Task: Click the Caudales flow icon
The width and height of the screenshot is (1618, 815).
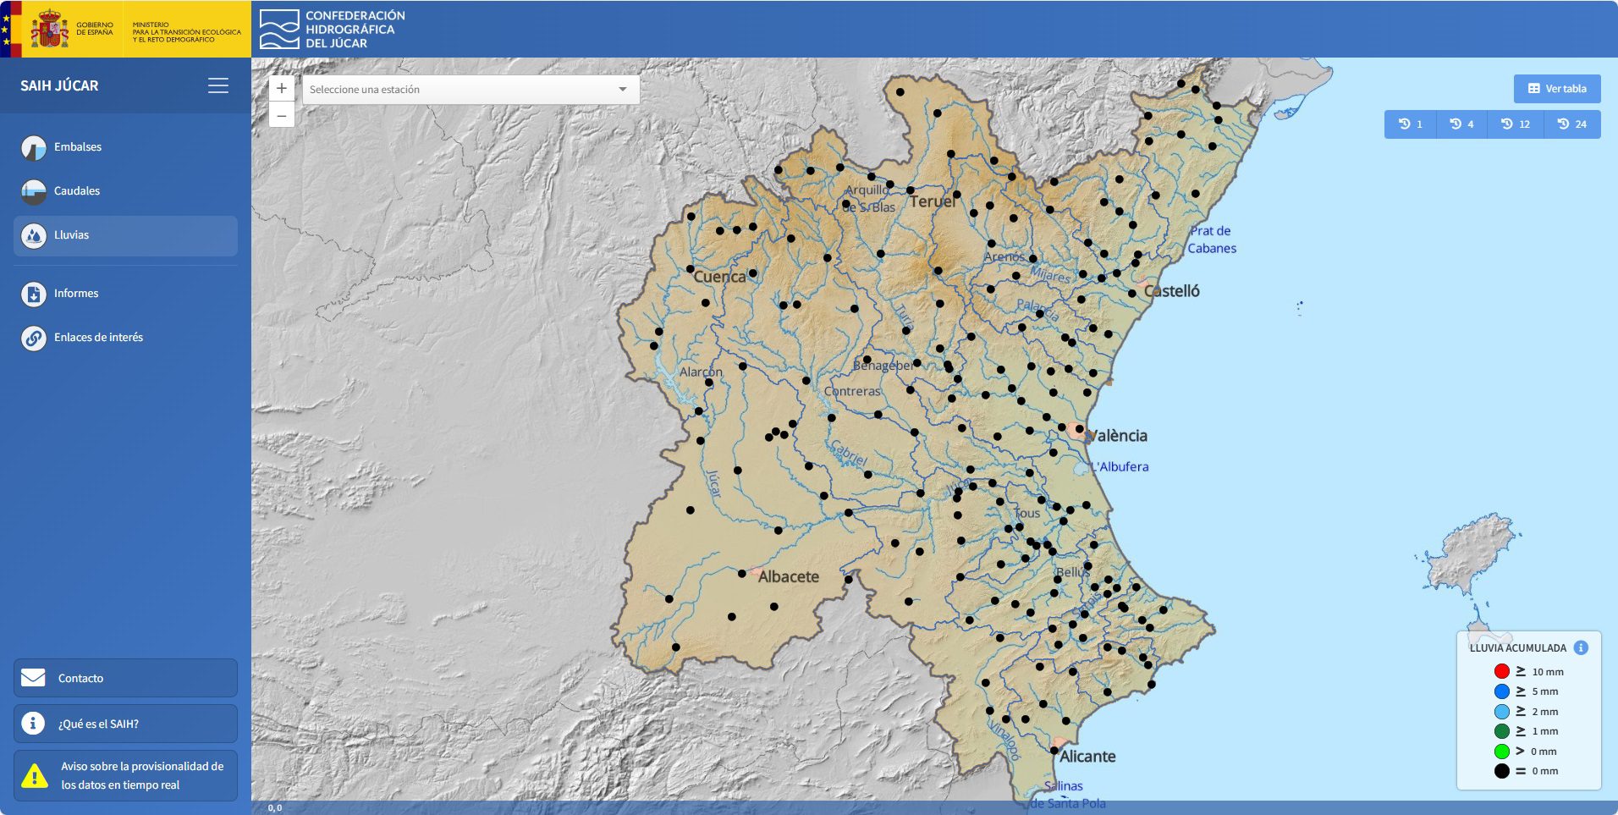Action: click(x=34, y=192)
